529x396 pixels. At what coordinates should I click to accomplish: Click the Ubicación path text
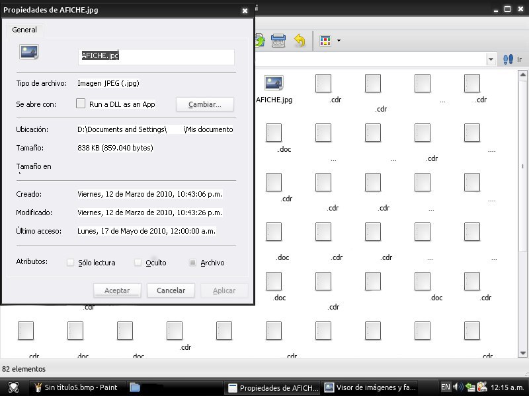coord(155,129)
